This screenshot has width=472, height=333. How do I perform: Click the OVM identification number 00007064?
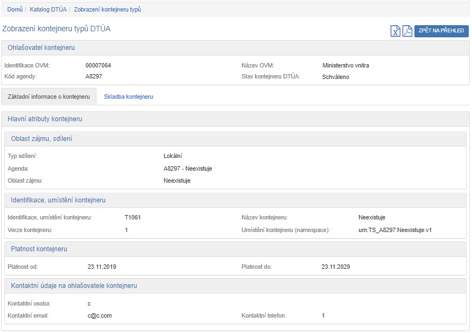[x=98, y=65]
